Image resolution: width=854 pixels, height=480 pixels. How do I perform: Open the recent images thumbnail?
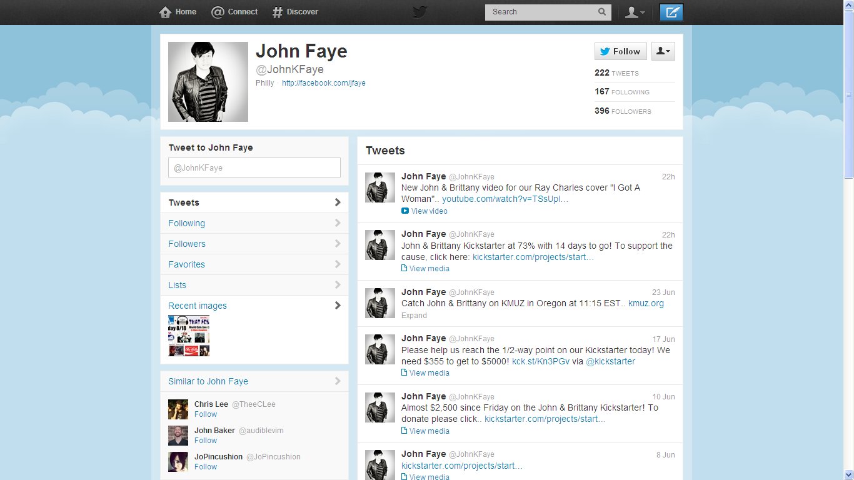189,336
